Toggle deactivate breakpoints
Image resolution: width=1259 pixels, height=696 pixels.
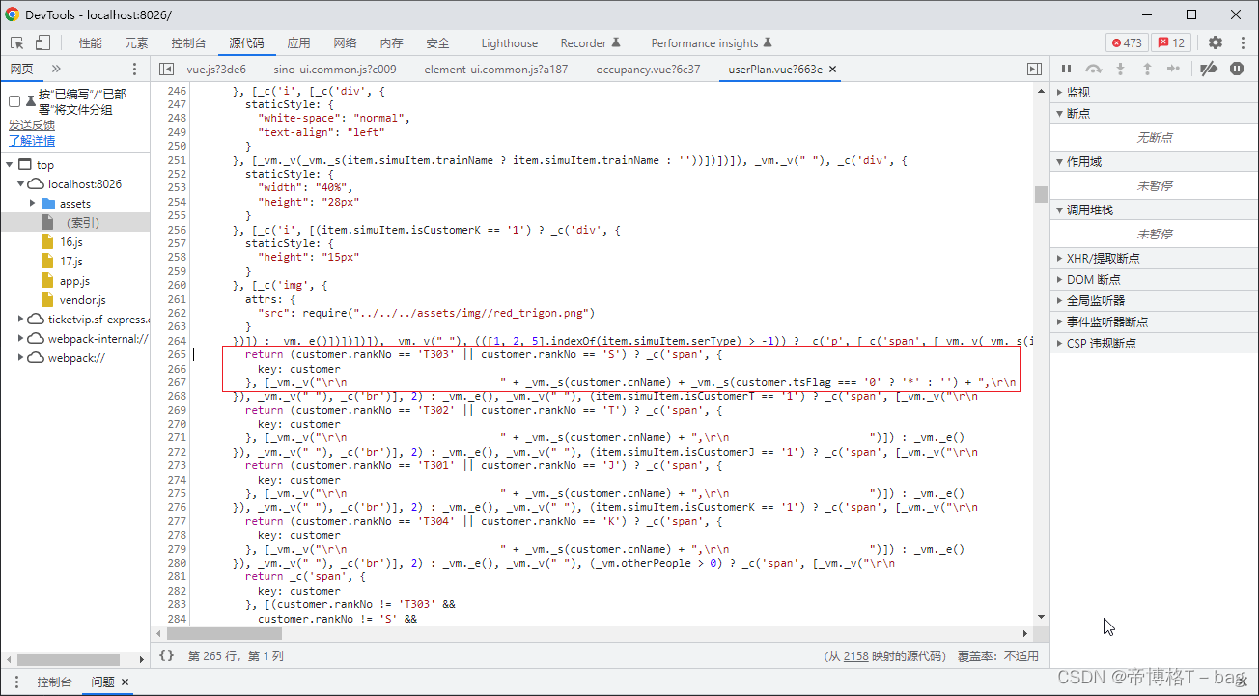pyautogui.click(x=1209, y=69)
